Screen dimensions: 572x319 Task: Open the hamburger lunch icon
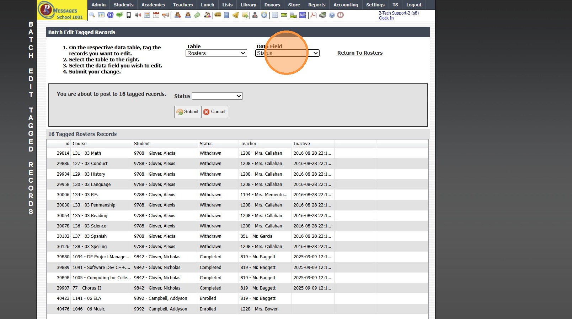(218, 15)
